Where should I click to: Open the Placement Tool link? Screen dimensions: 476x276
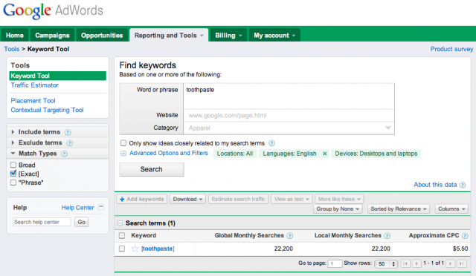coord(33,101)
